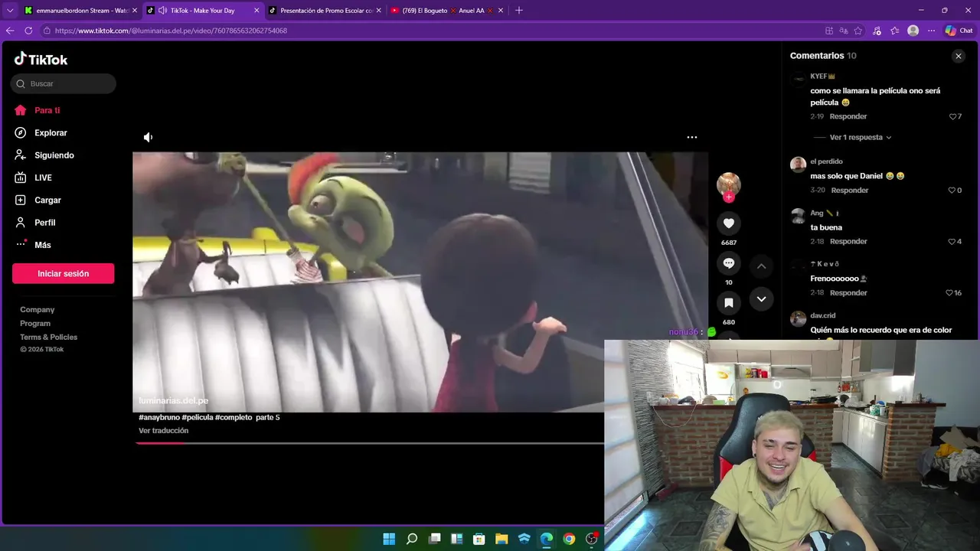Viewport: 980px width, 551px height.
Task: Open Task View on taskbar
Action: 435,539
